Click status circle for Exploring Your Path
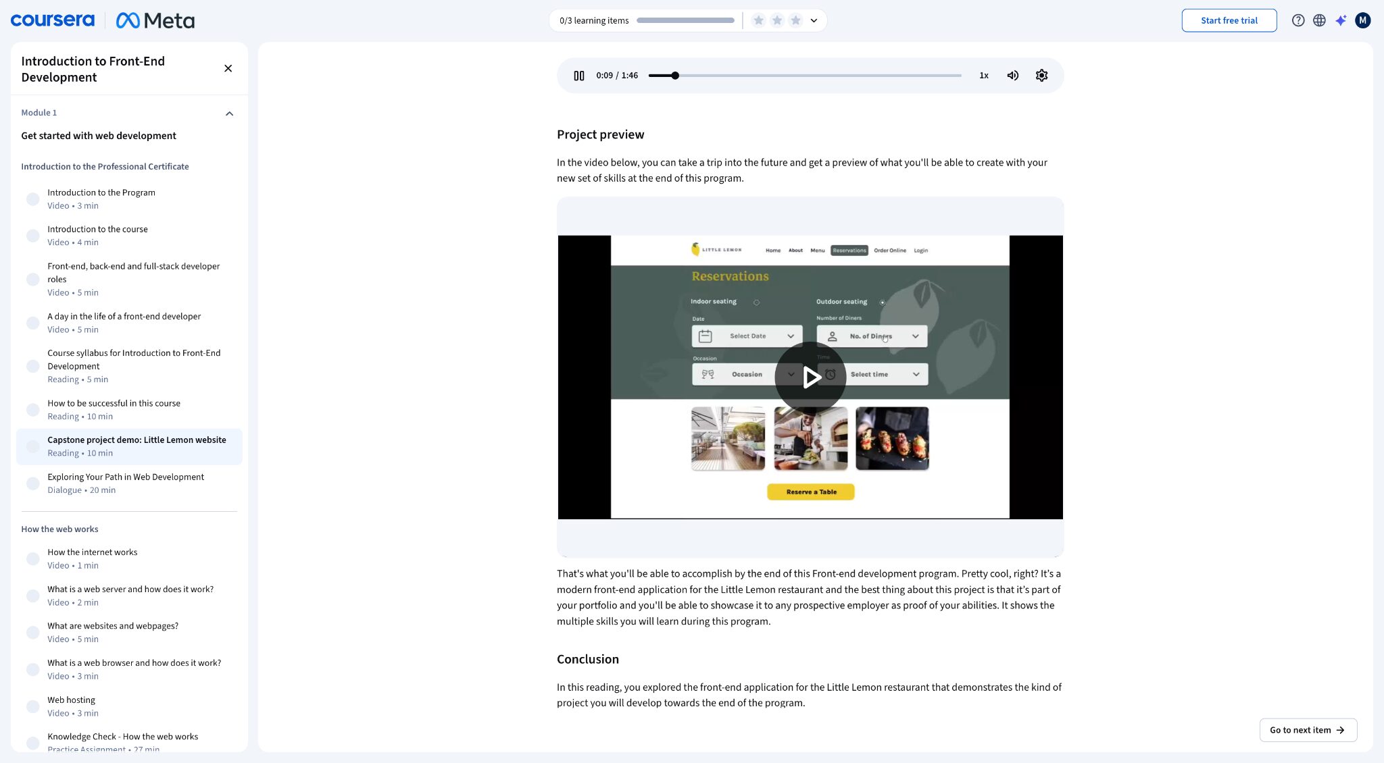Viewport: 1384px width, 763px height. pyautogui.click(x=32, y=483)
